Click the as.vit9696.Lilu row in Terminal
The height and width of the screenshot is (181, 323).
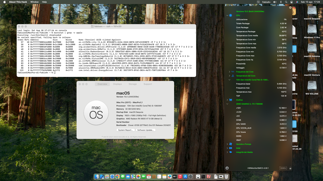(91, 42)
